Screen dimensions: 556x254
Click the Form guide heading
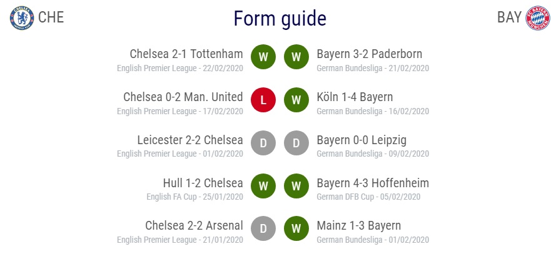pyautogui.click(x=280, y=19)
